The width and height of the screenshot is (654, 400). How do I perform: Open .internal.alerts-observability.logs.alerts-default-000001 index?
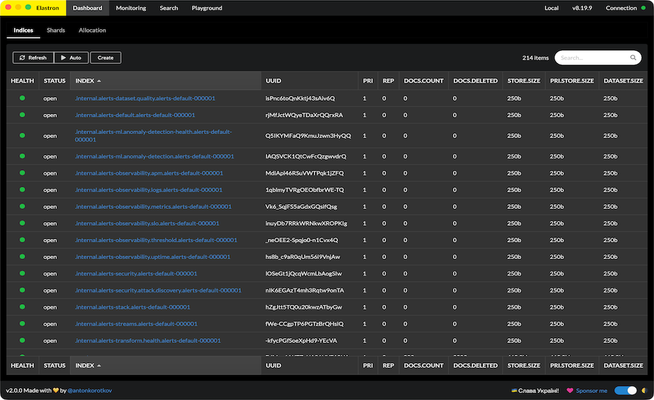[x=148, y=190]
